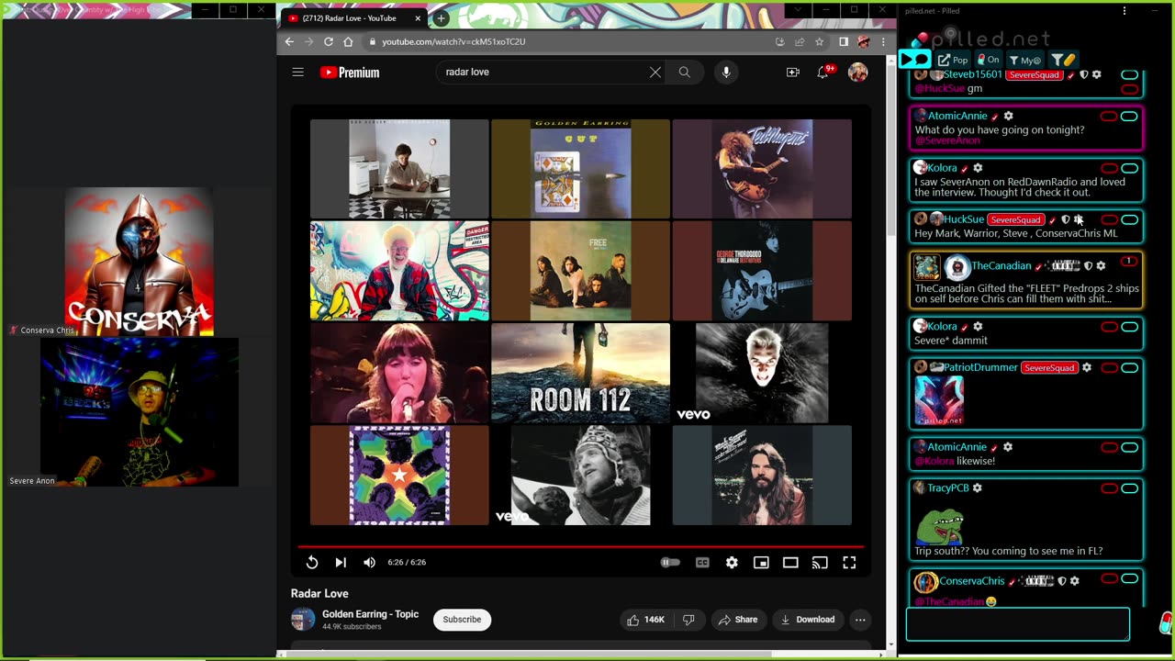Pop out the chat with Pop button
This screenshot has height=661, width=1175.
tap(953, 60)
